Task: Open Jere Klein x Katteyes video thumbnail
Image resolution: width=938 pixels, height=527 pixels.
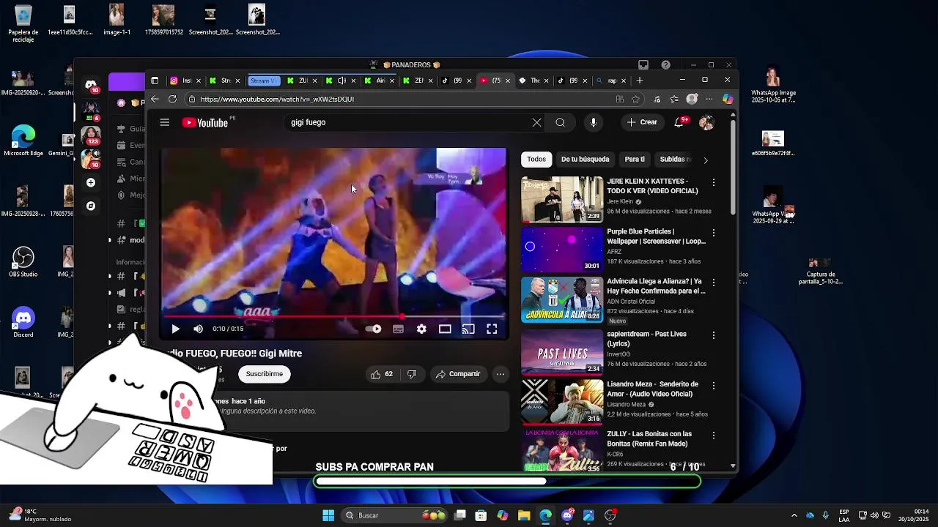Action: pos(562,199)
